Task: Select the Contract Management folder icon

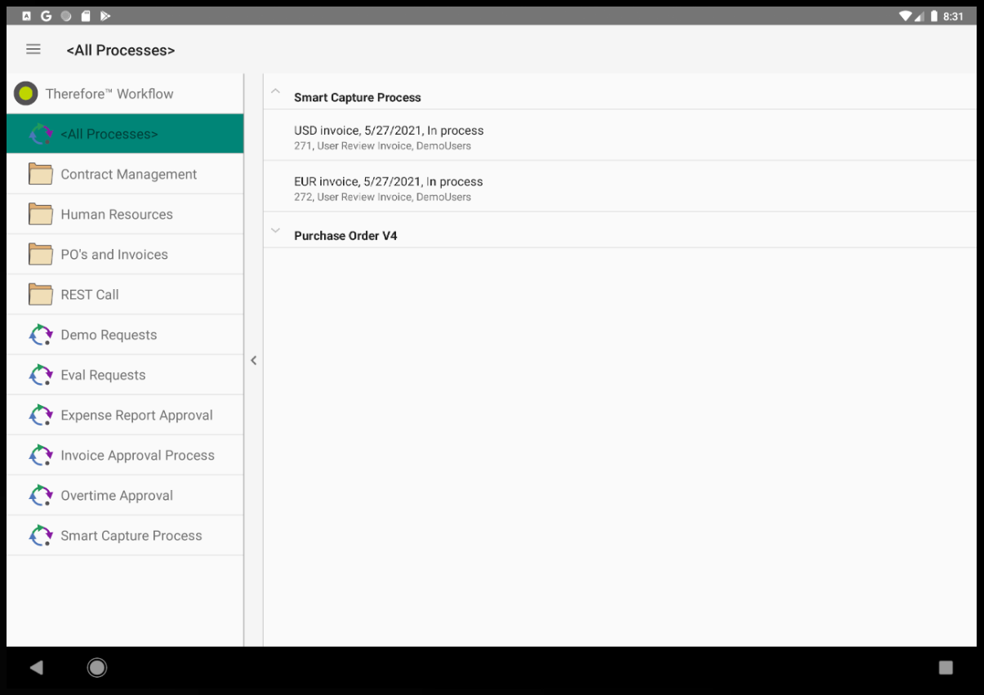Action: click(x=40, y=173)
